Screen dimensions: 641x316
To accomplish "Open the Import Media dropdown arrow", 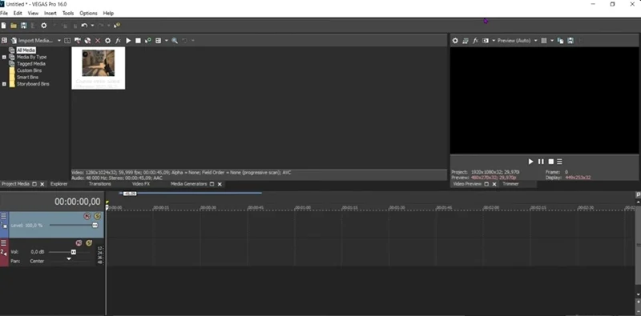I will 58,41.
